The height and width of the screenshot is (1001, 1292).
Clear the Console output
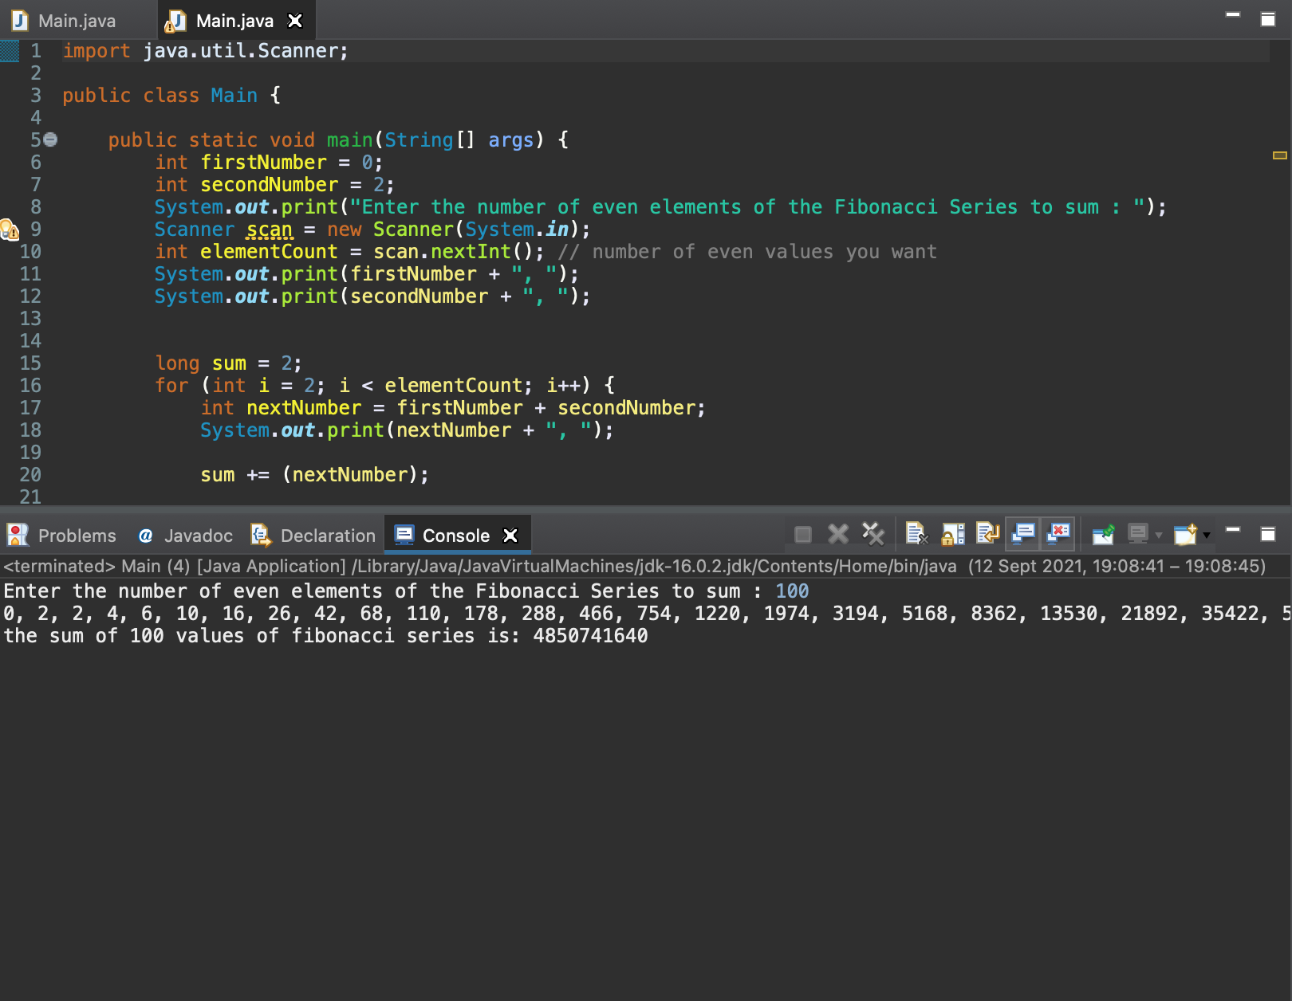[x=917, y=534]
